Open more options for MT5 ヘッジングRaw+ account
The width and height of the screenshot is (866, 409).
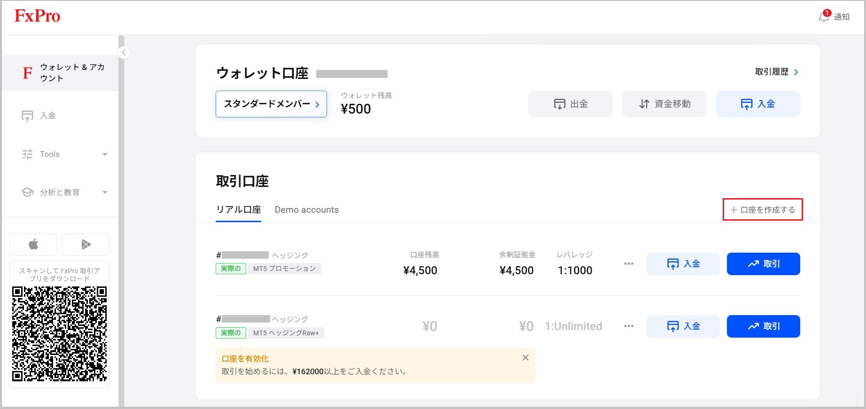point(629,326)
